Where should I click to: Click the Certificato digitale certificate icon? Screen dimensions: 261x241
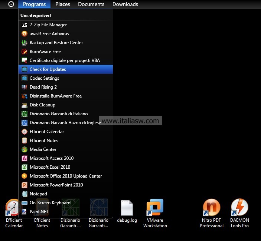[25, 60]
